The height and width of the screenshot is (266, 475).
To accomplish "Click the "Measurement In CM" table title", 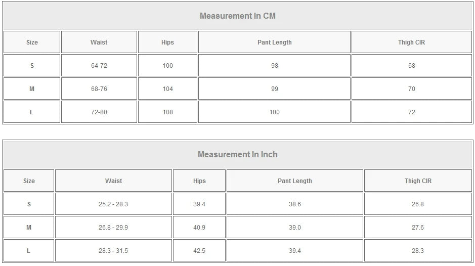I will tap(237, 16).
